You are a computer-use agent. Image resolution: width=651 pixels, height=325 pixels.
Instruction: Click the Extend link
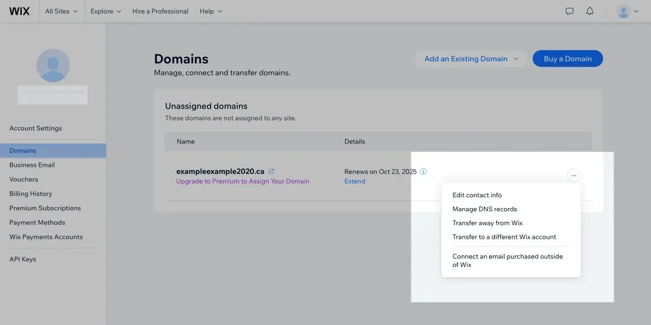355,181
